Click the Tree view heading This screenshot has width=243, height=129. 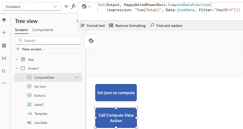26,21
